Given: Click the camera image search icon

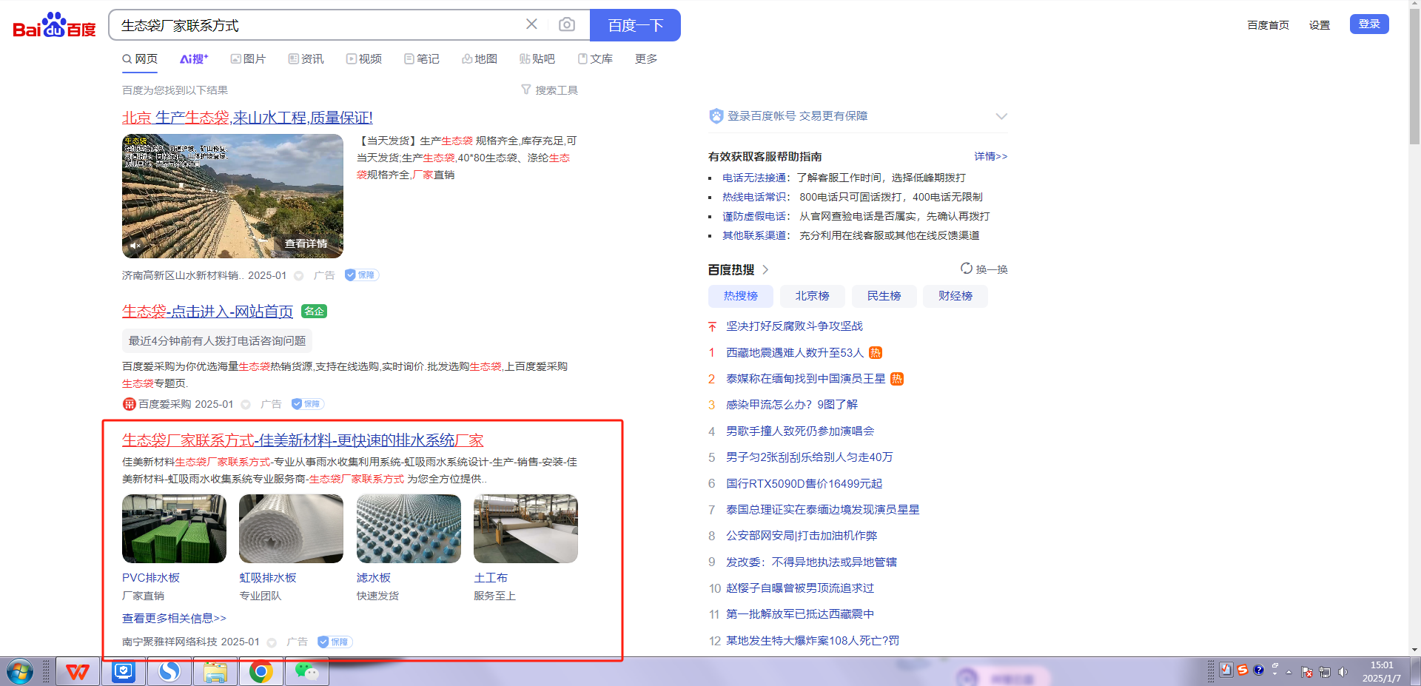Looking at the screenshot, I should tap(566, 25).
